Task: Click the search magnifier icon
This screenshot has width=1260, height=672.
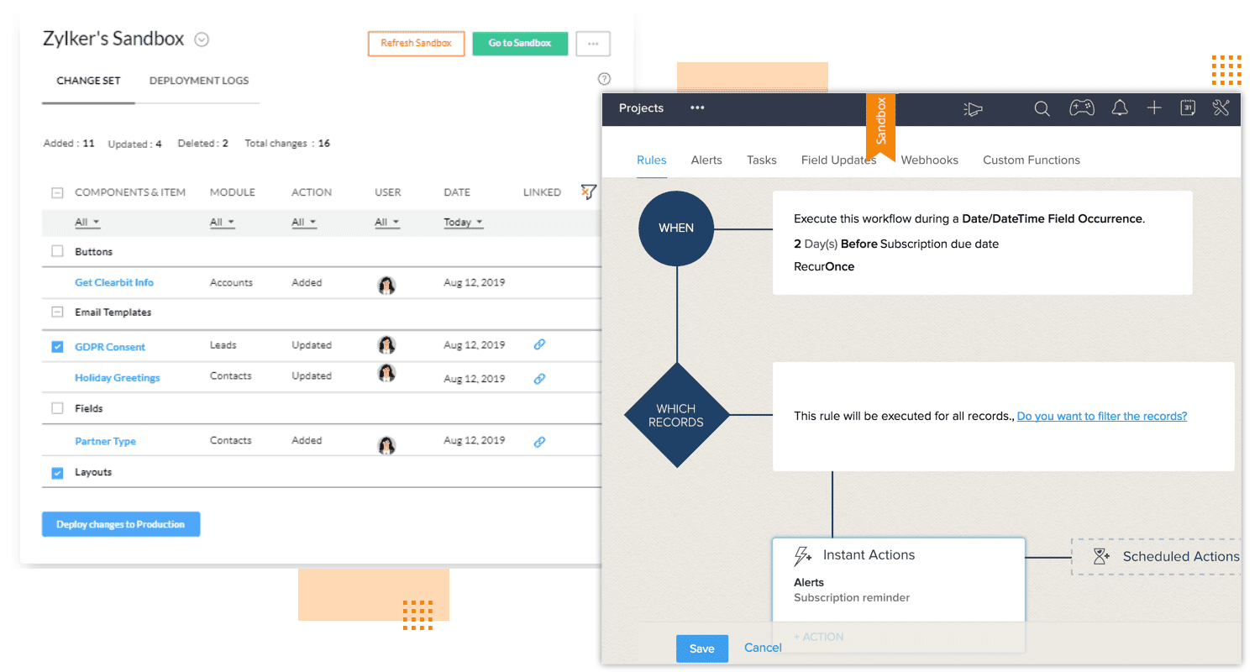Action: (x=1042, y=108)
